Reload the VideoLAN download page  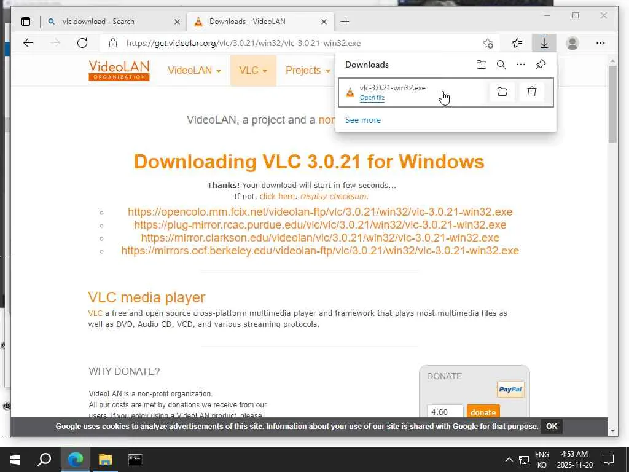(x=82, y=43)
